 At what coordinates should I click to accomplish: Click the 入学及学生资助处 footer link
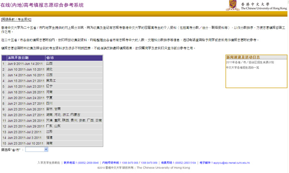(48, 162)
